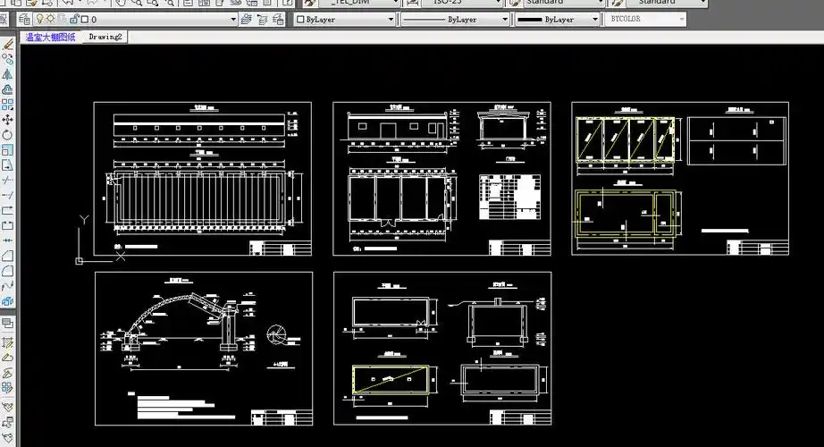Viewport: 824px width, 447px height.
Task: Switch to the 温室大棚图纸 drawing tab
Action: point(50,37)
